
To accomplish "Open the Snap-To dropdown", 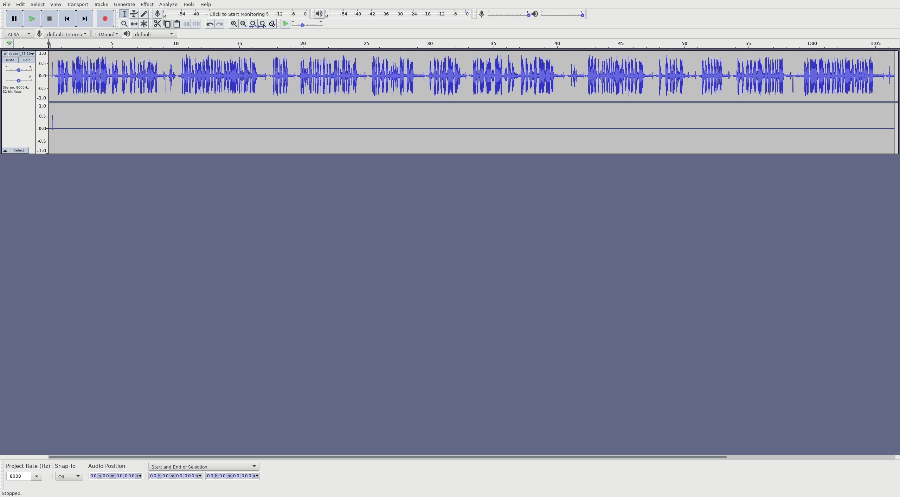I will pyautogui.click(x=69, y=476).
